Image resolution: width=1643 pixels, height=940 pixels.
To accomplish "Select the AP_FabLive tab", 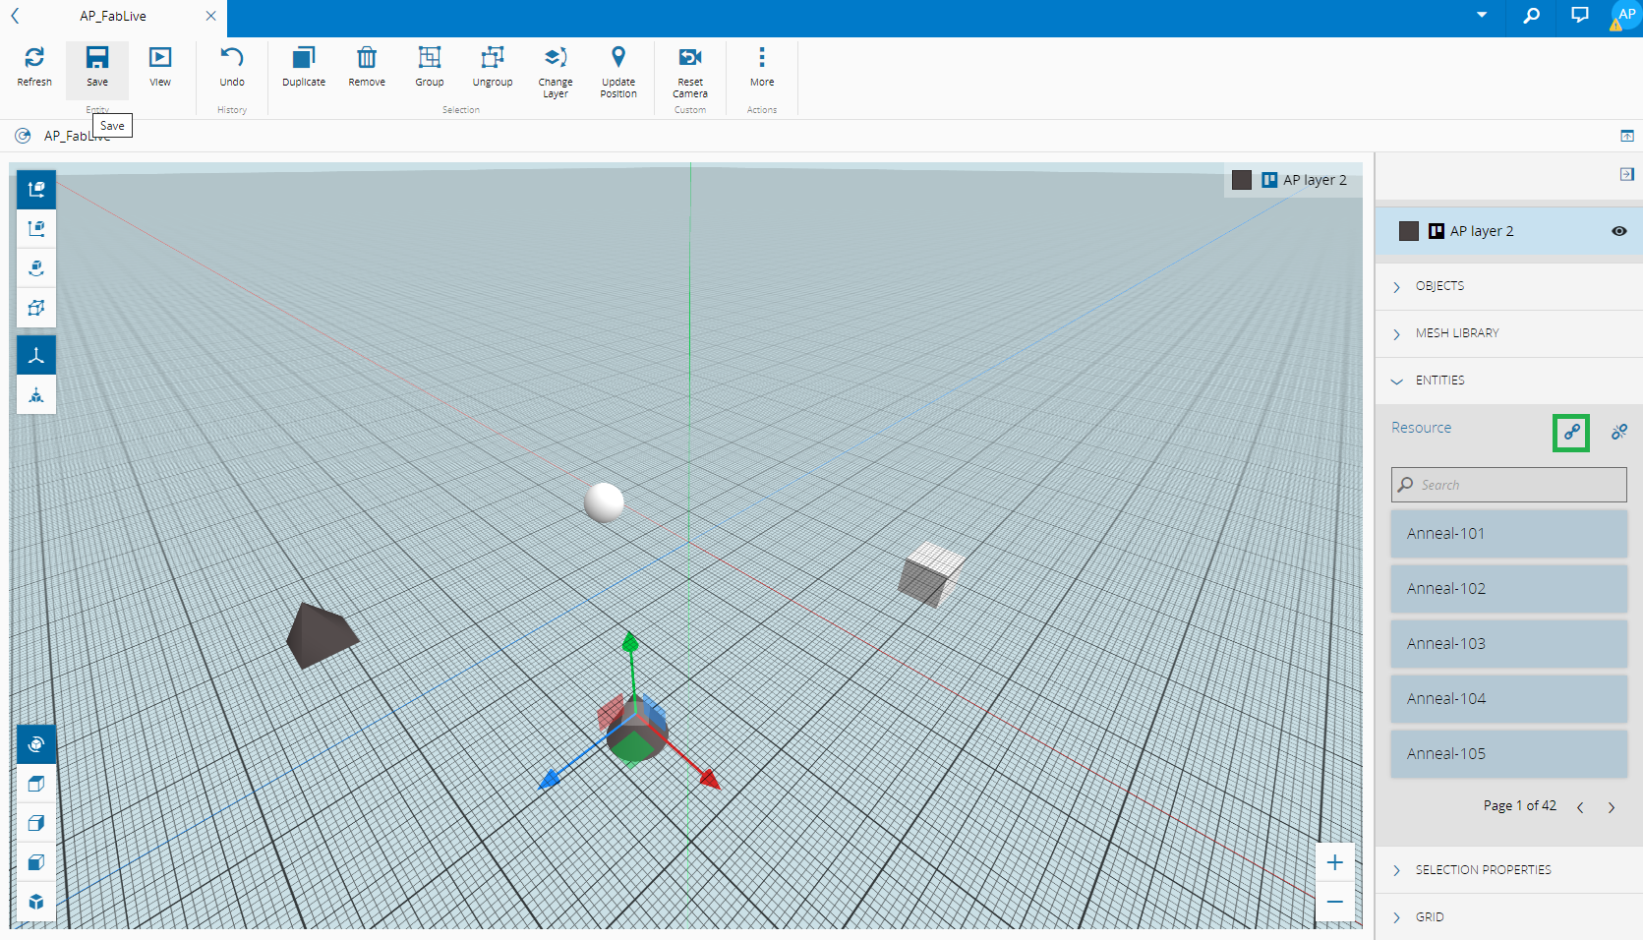I will click(x=113, y=17).
